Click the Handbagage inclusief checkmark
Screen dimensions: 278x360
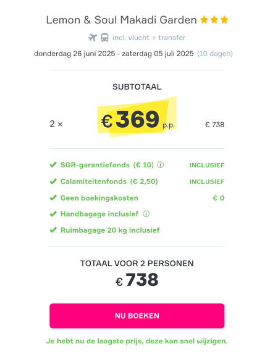53,214
